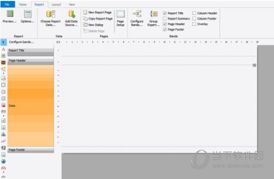Screen dimensions: 274x179
Task: Select the Sparkline object tool
Action: pyautogui.click(x=3, y=141)
